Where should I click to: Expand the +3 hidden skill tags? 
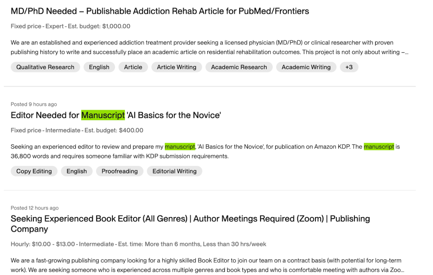pyautogui.click(x=349, y=67)
